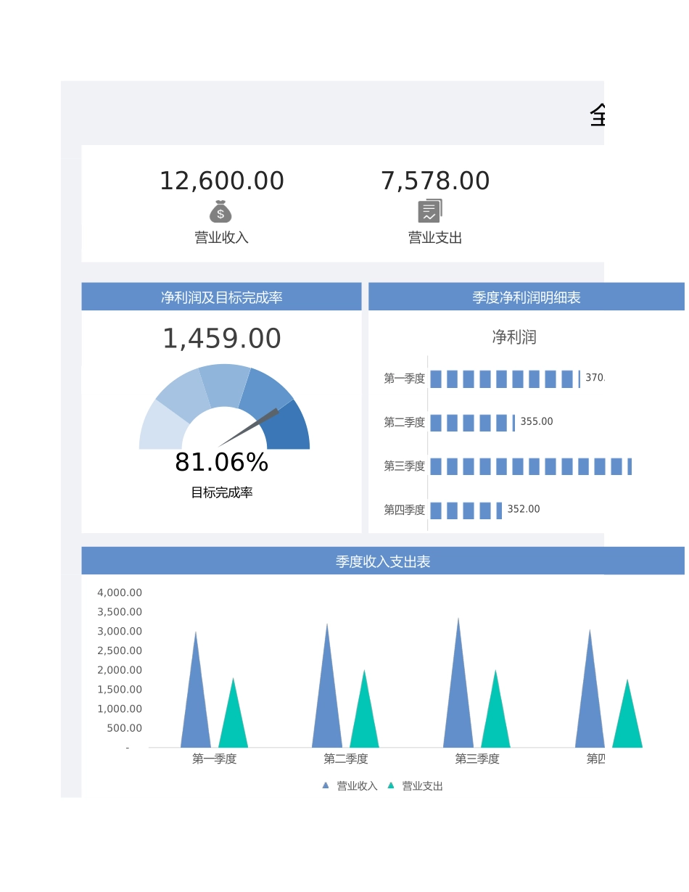
Task: Select the darkest blue gauge segment
Action: click(289, 429)
